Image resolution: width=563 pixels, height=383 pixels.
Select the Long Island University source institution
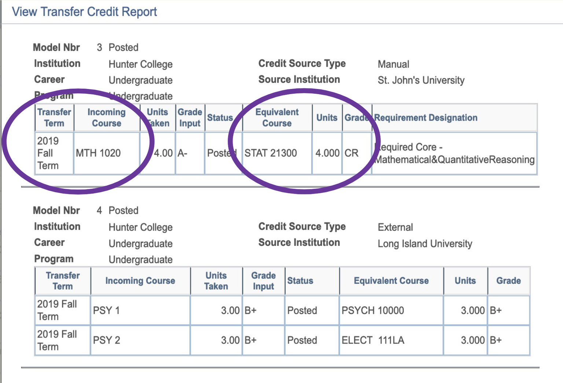425,243
